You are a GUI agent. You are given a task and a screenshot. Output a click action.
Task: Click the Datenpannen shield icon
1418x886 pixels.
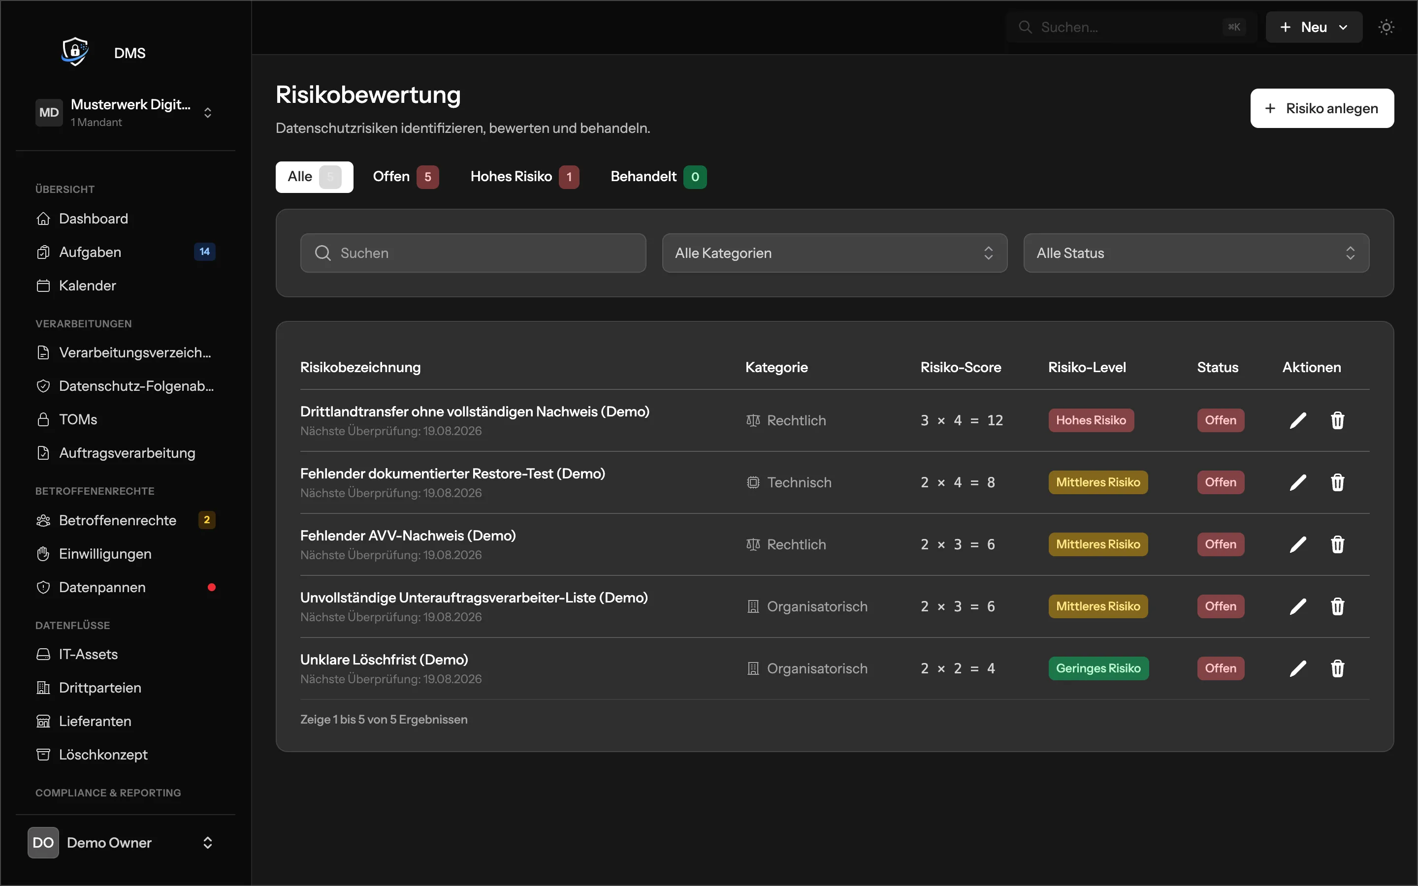[43, 587]
